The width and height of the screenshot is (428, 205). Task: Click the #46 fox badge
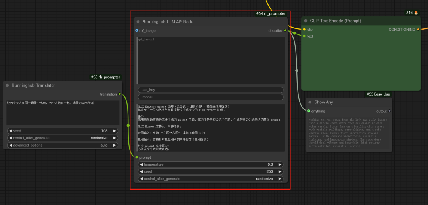pos(412,13)
